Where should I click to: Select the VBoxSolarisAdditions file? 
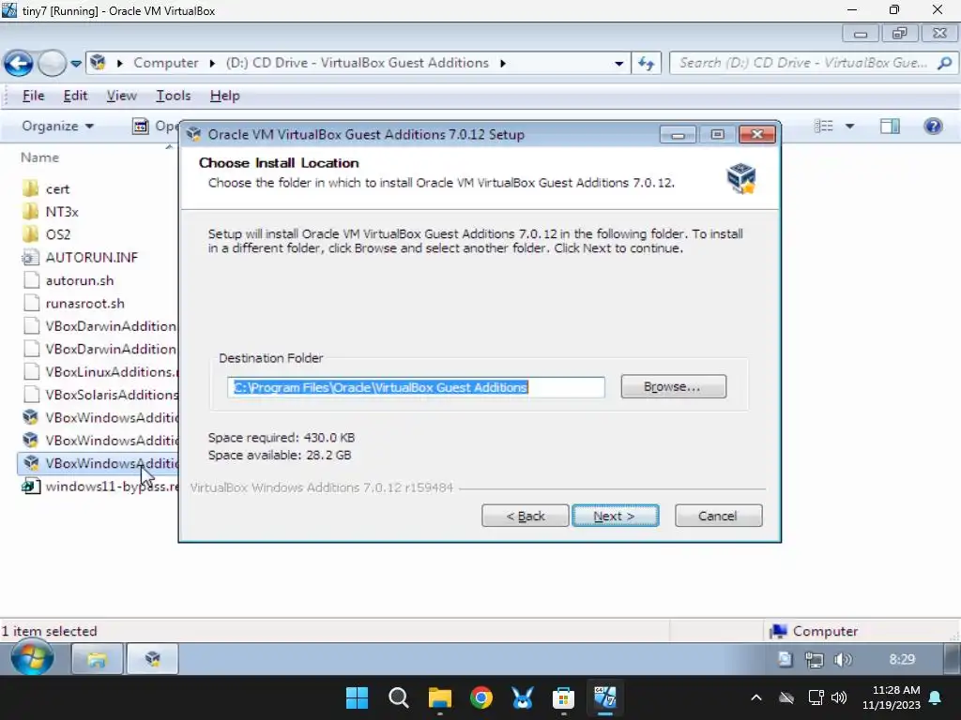point(99,395)
